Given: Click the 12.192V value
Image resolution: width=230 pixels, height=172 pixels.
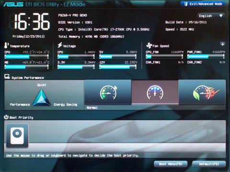Looking at the screenshot, I should click(x=131, y=63).
